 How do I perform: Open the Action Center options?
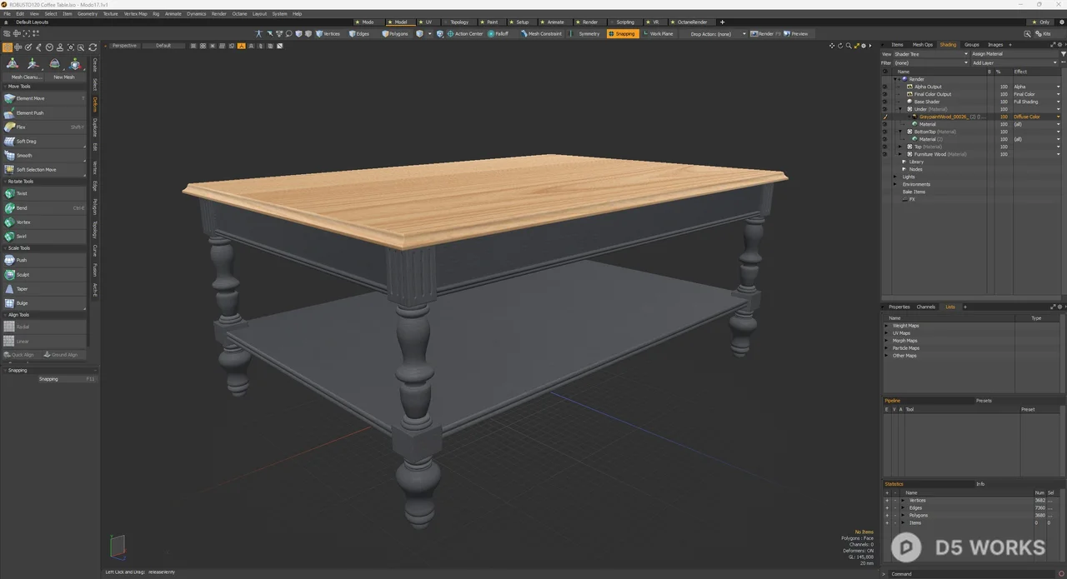[464, 34]
